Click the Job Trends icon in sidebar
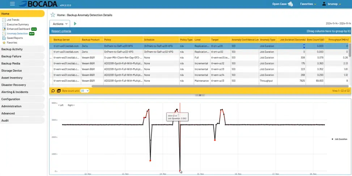The height and width of the screenshot is (176, 352). (x=4, y=20)
